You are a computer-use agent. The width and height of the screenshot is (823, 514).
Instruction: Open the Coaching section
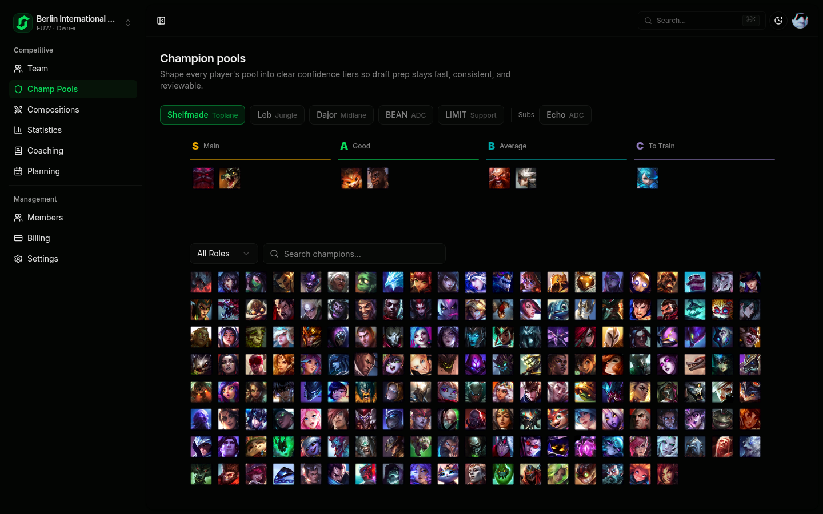point(73,151)
